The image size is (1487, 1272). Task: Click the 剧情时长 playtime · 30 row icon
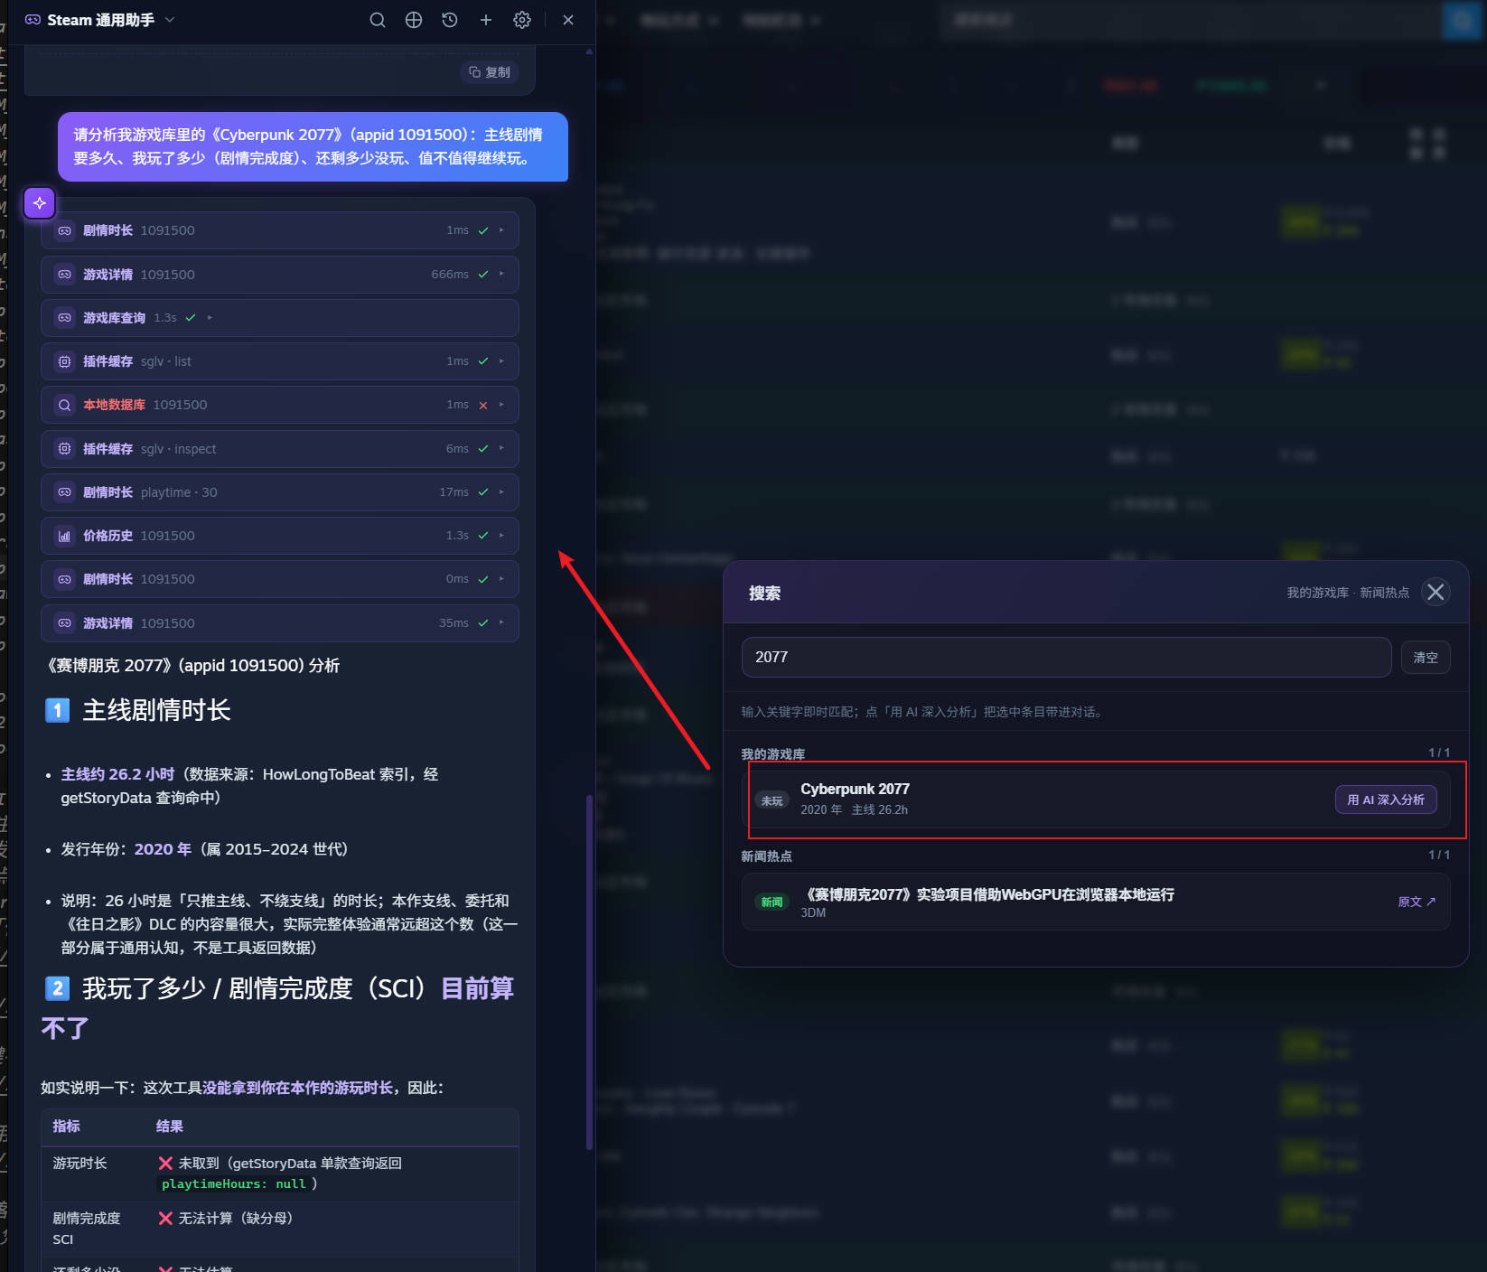pyautogui.click(x=64, y=492)
